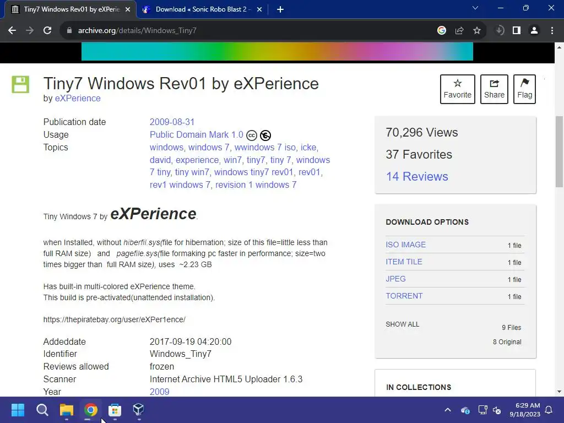The image size is (564, 423).
Task: Open the 'windows 7' topic link
Action: tap(209, 147)
